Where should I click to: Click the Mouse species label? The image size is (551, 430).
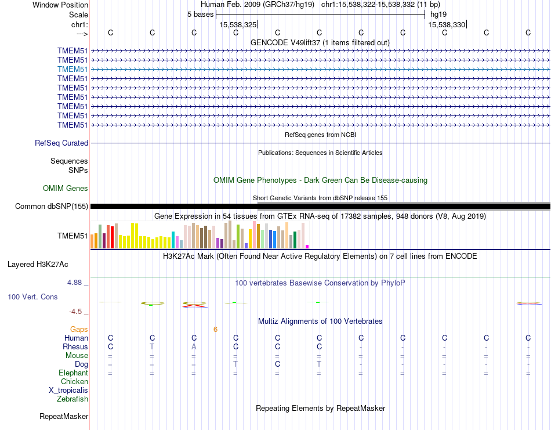77,356
